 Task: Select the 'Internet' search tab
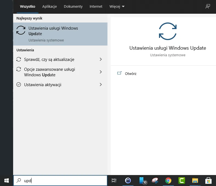pyautogui.click(x=96, y=6)
